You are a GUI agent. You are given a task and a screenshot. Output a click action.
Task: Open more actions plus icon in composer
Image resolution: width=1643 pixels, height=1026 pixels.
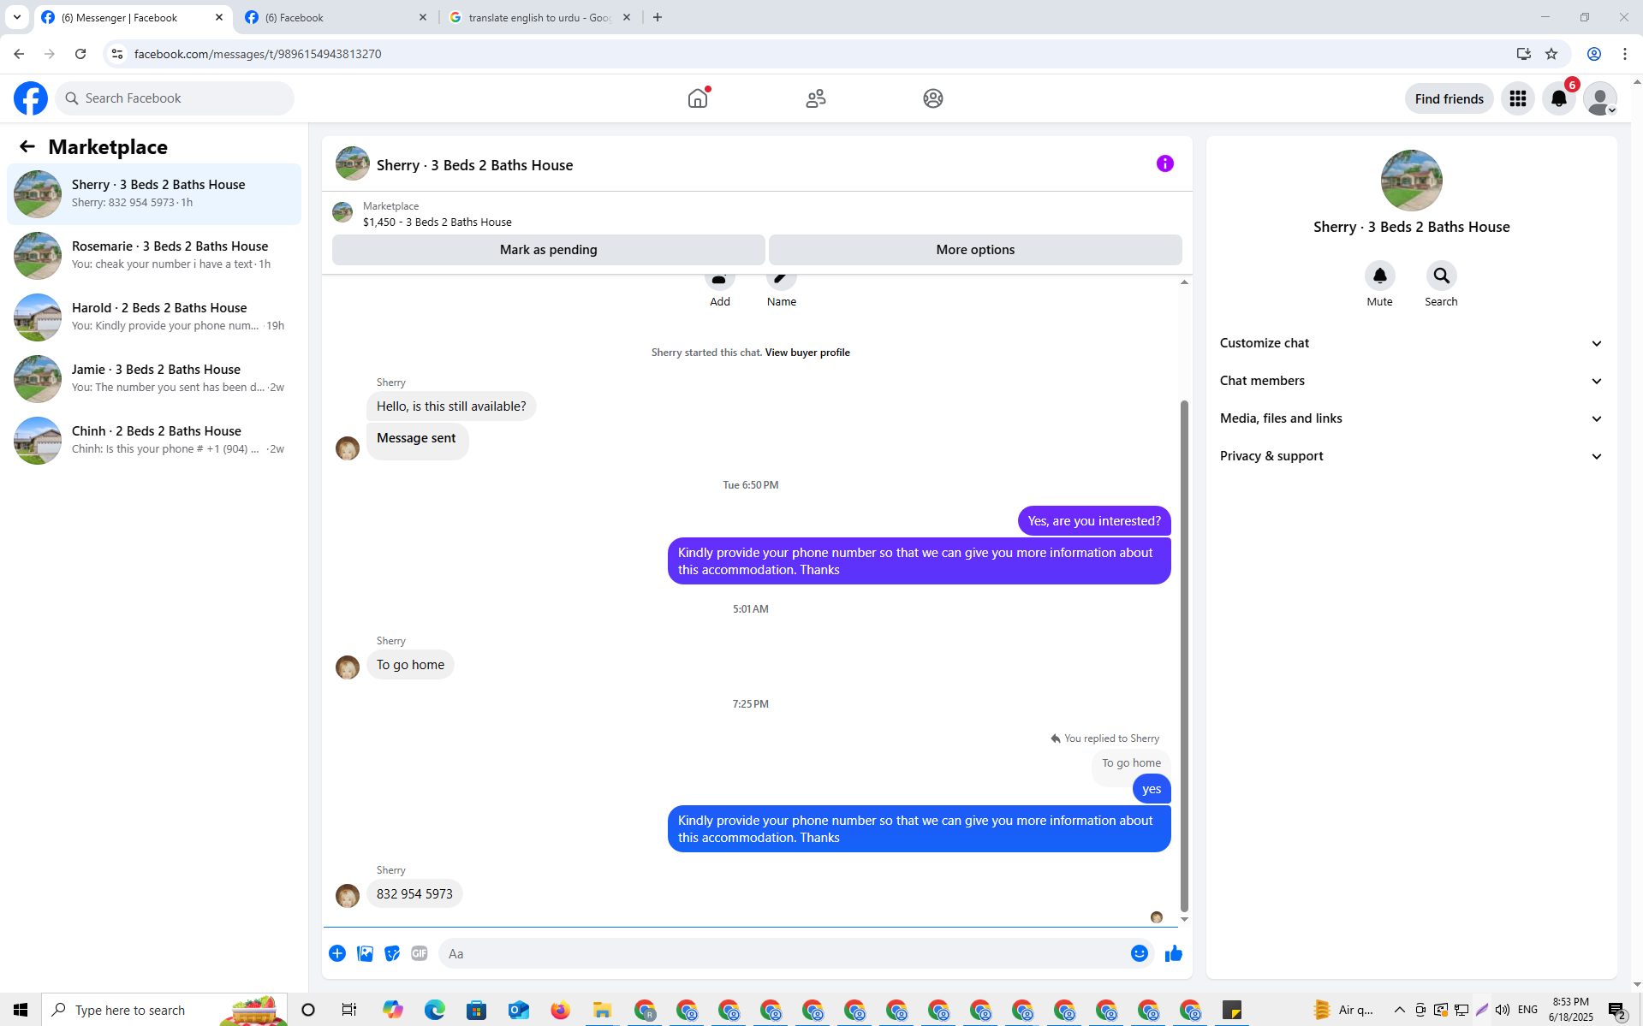pos(337,953)
